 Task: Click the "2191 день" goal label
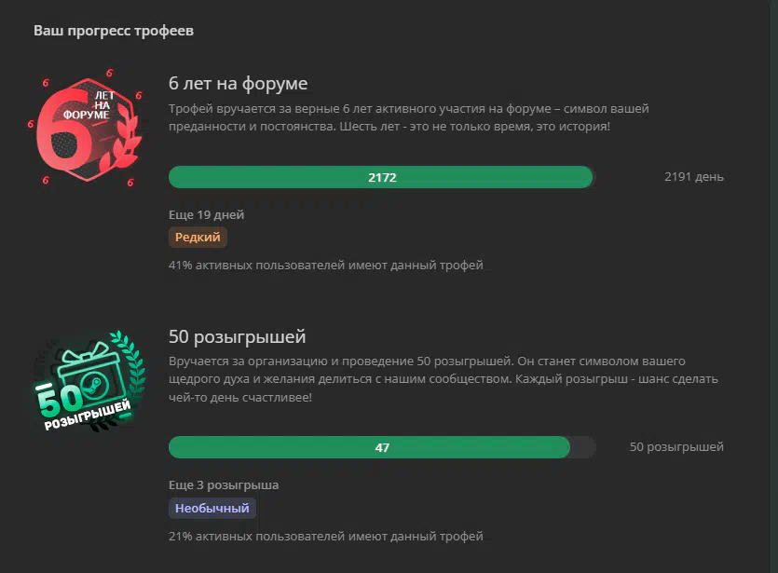tap(693, 177)
